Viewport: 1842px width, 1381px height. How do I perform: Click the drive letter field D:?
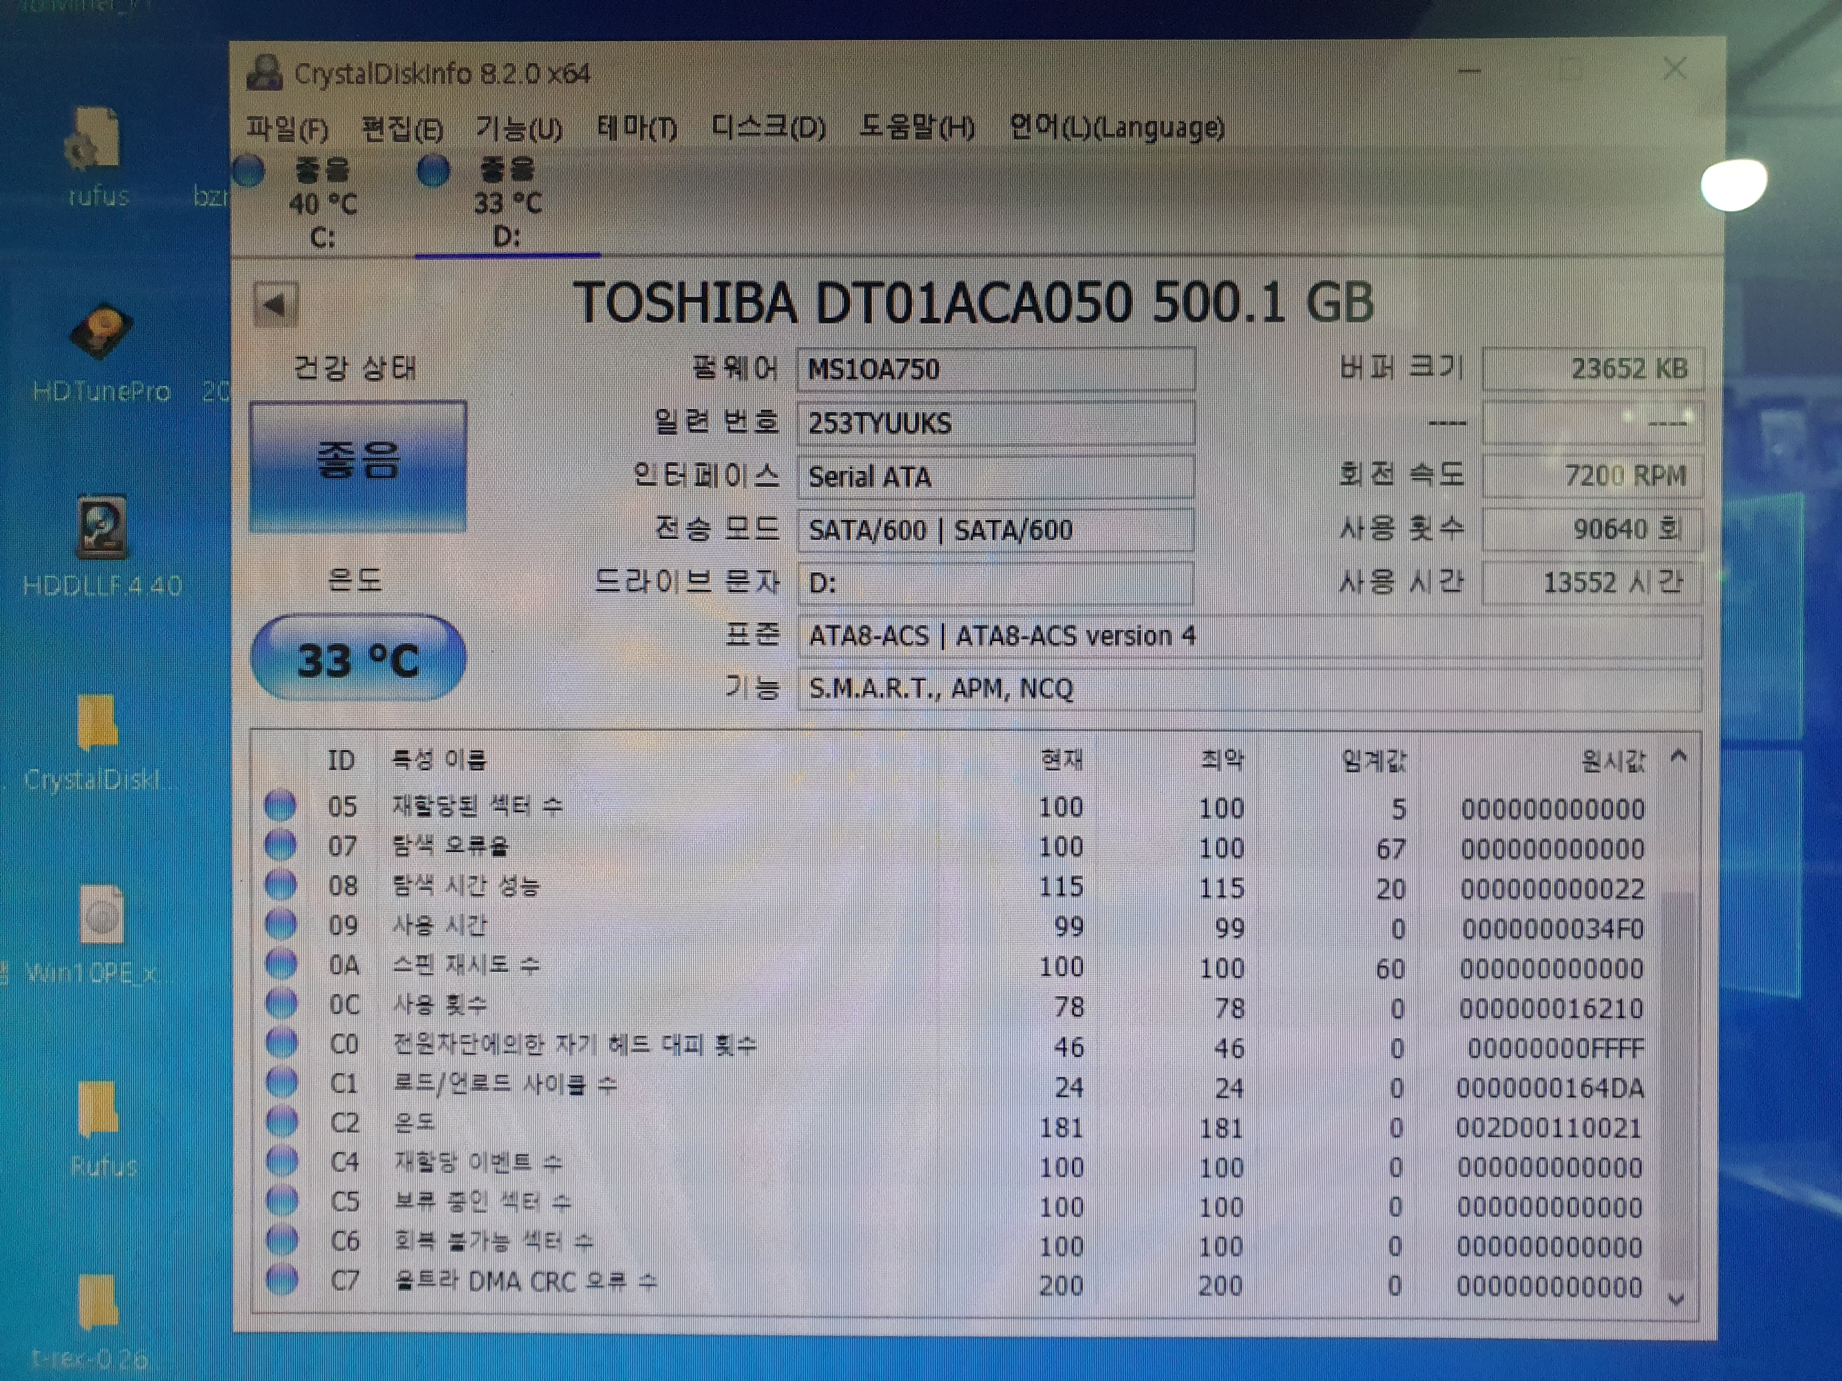click(x=996, y=583)
